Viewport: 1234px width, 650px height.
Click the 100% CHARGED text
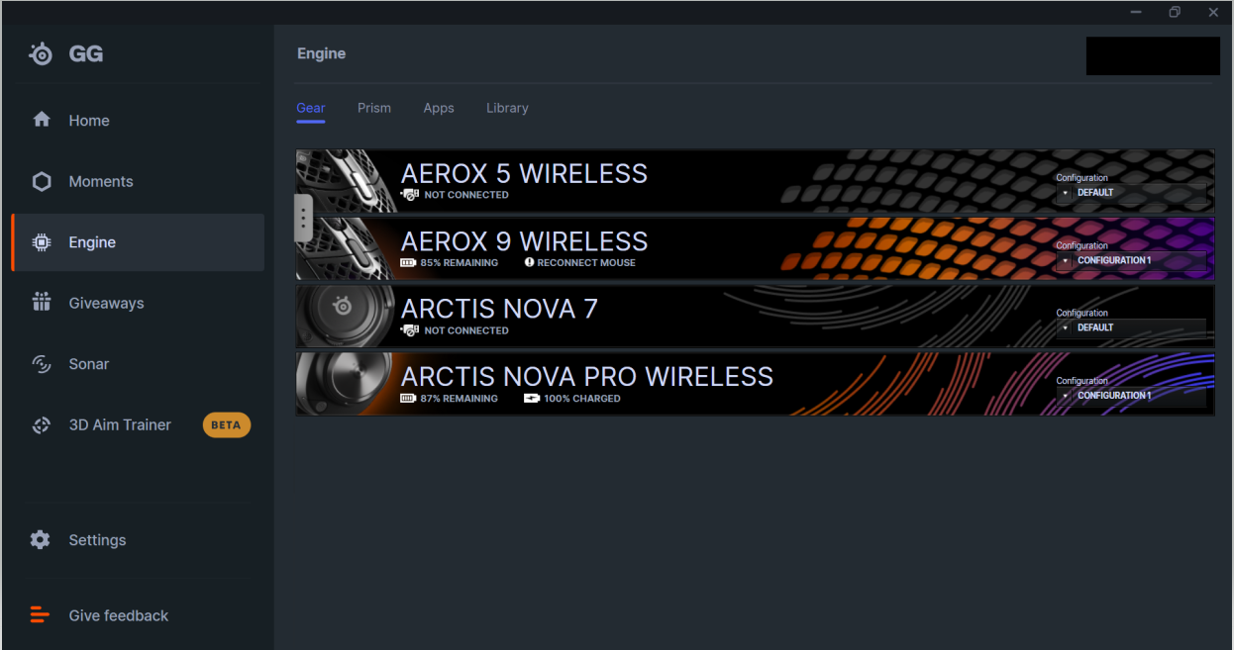pyautogui.click(x=582, y=399)
